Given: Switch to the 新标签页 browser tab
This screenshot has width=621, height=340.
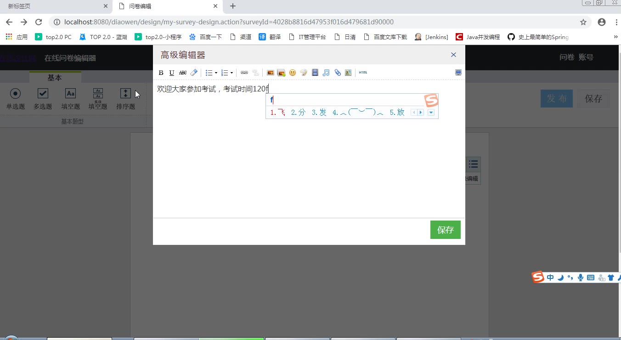Looking at the screenshot, I should tap(55, 6).
